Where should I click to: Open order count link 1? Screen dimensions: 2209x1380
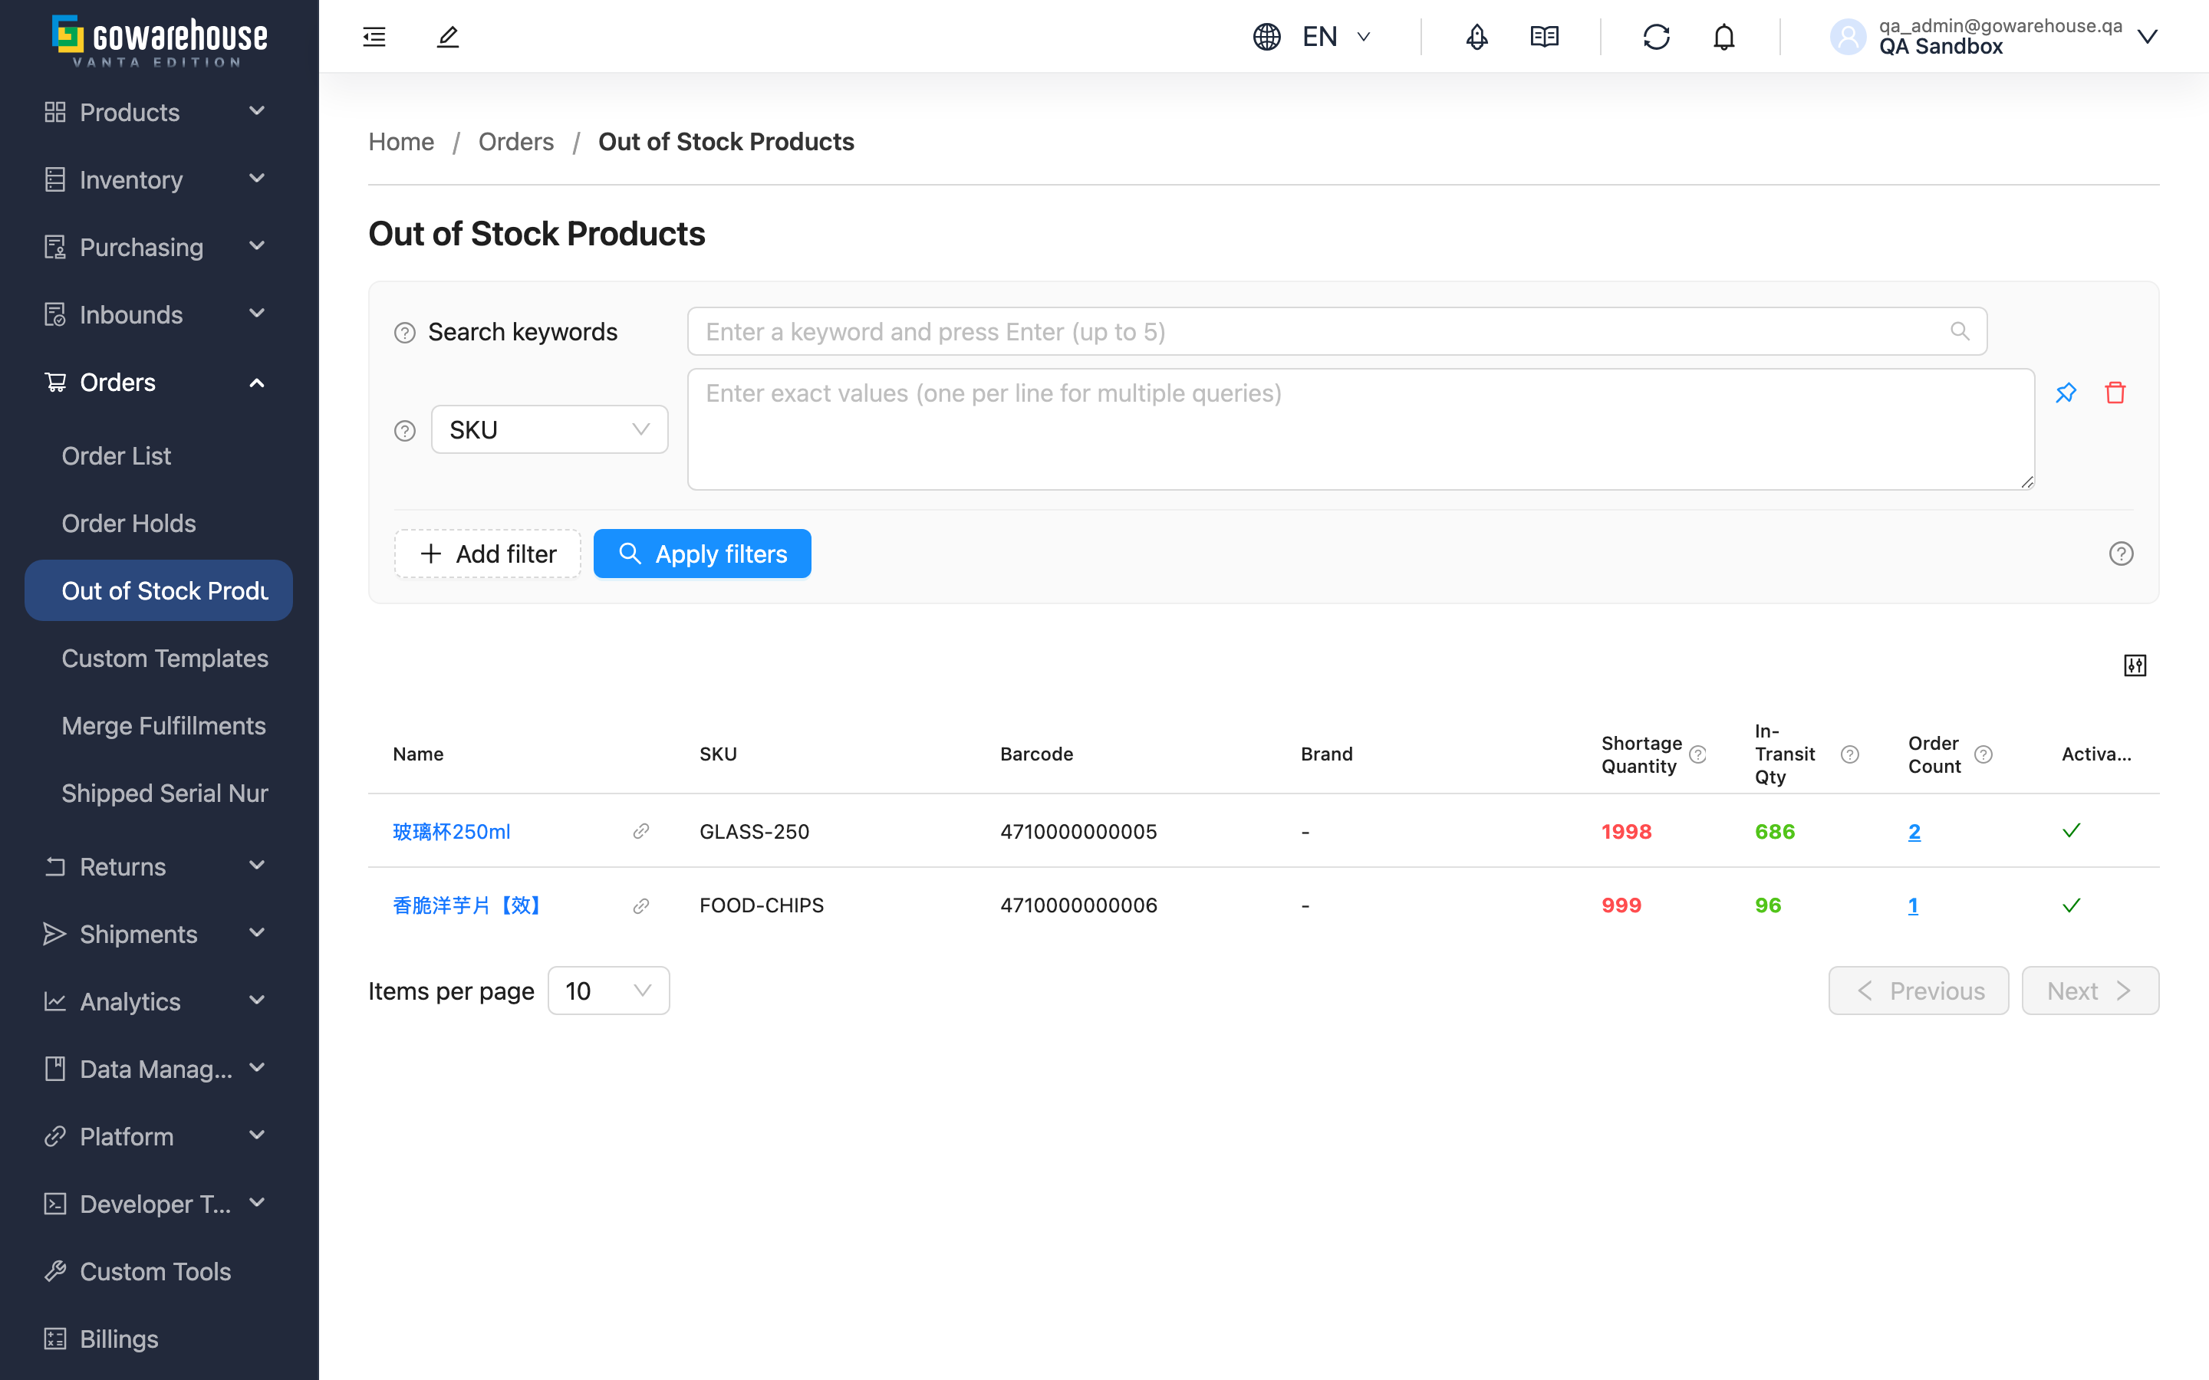click(x=1913, y=905)
